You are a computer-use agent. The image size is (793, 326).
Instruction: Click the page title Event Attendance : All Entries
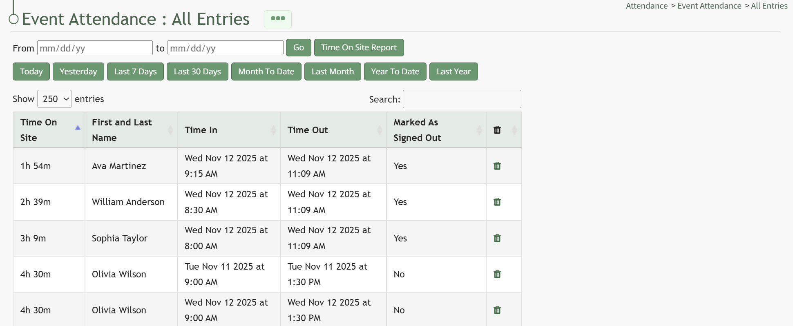(x=136, y=19)
